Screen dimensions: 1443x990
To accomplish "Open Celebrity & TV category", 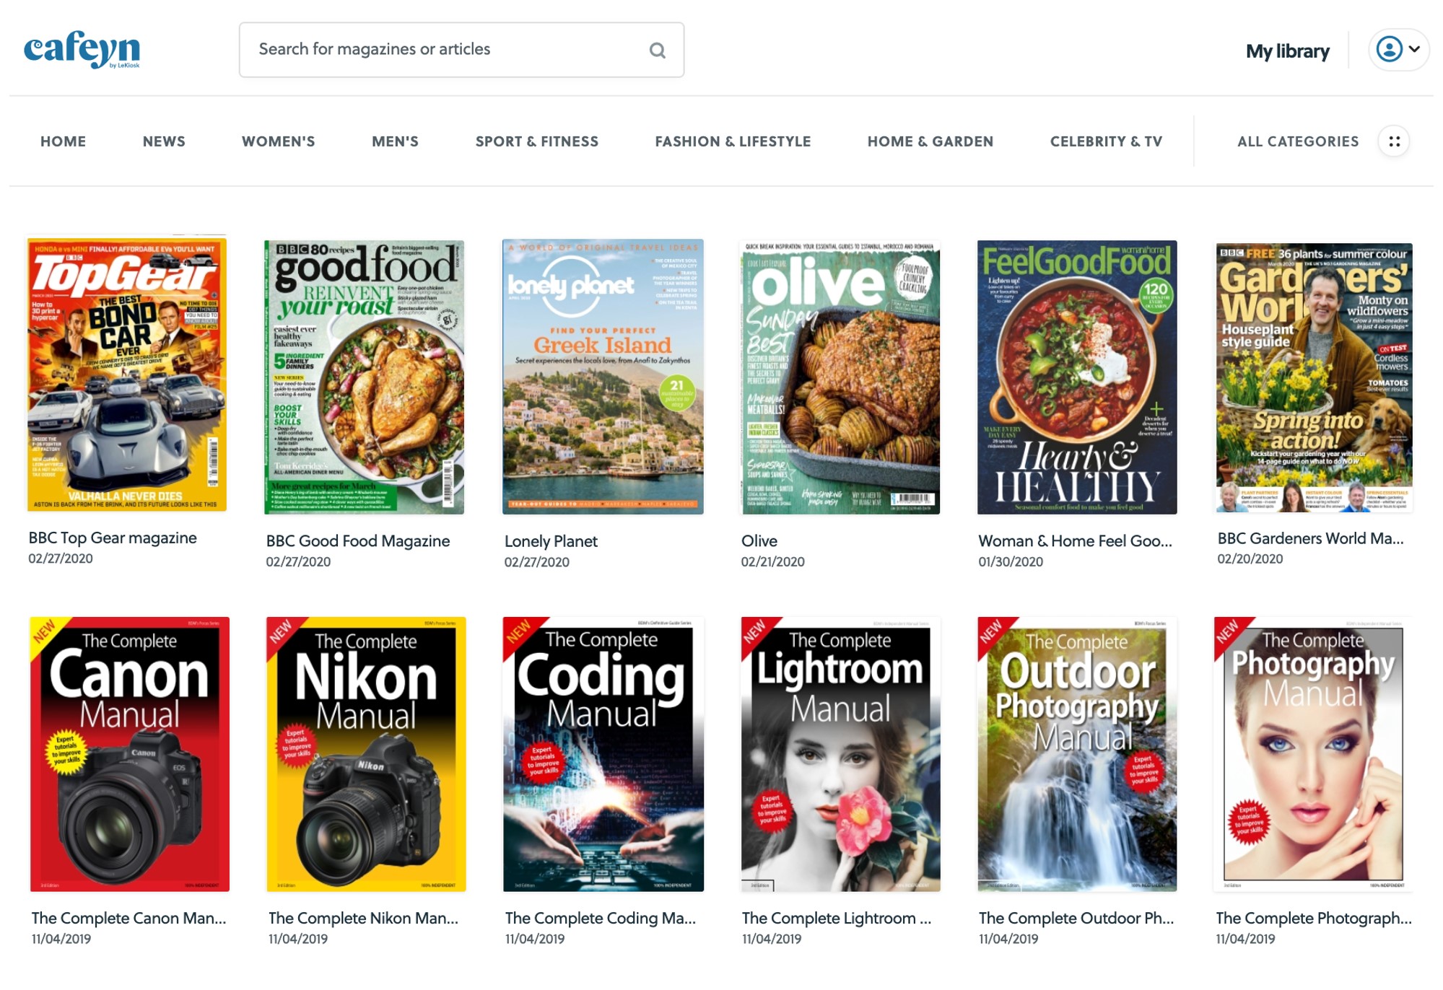I will 1106,141.
